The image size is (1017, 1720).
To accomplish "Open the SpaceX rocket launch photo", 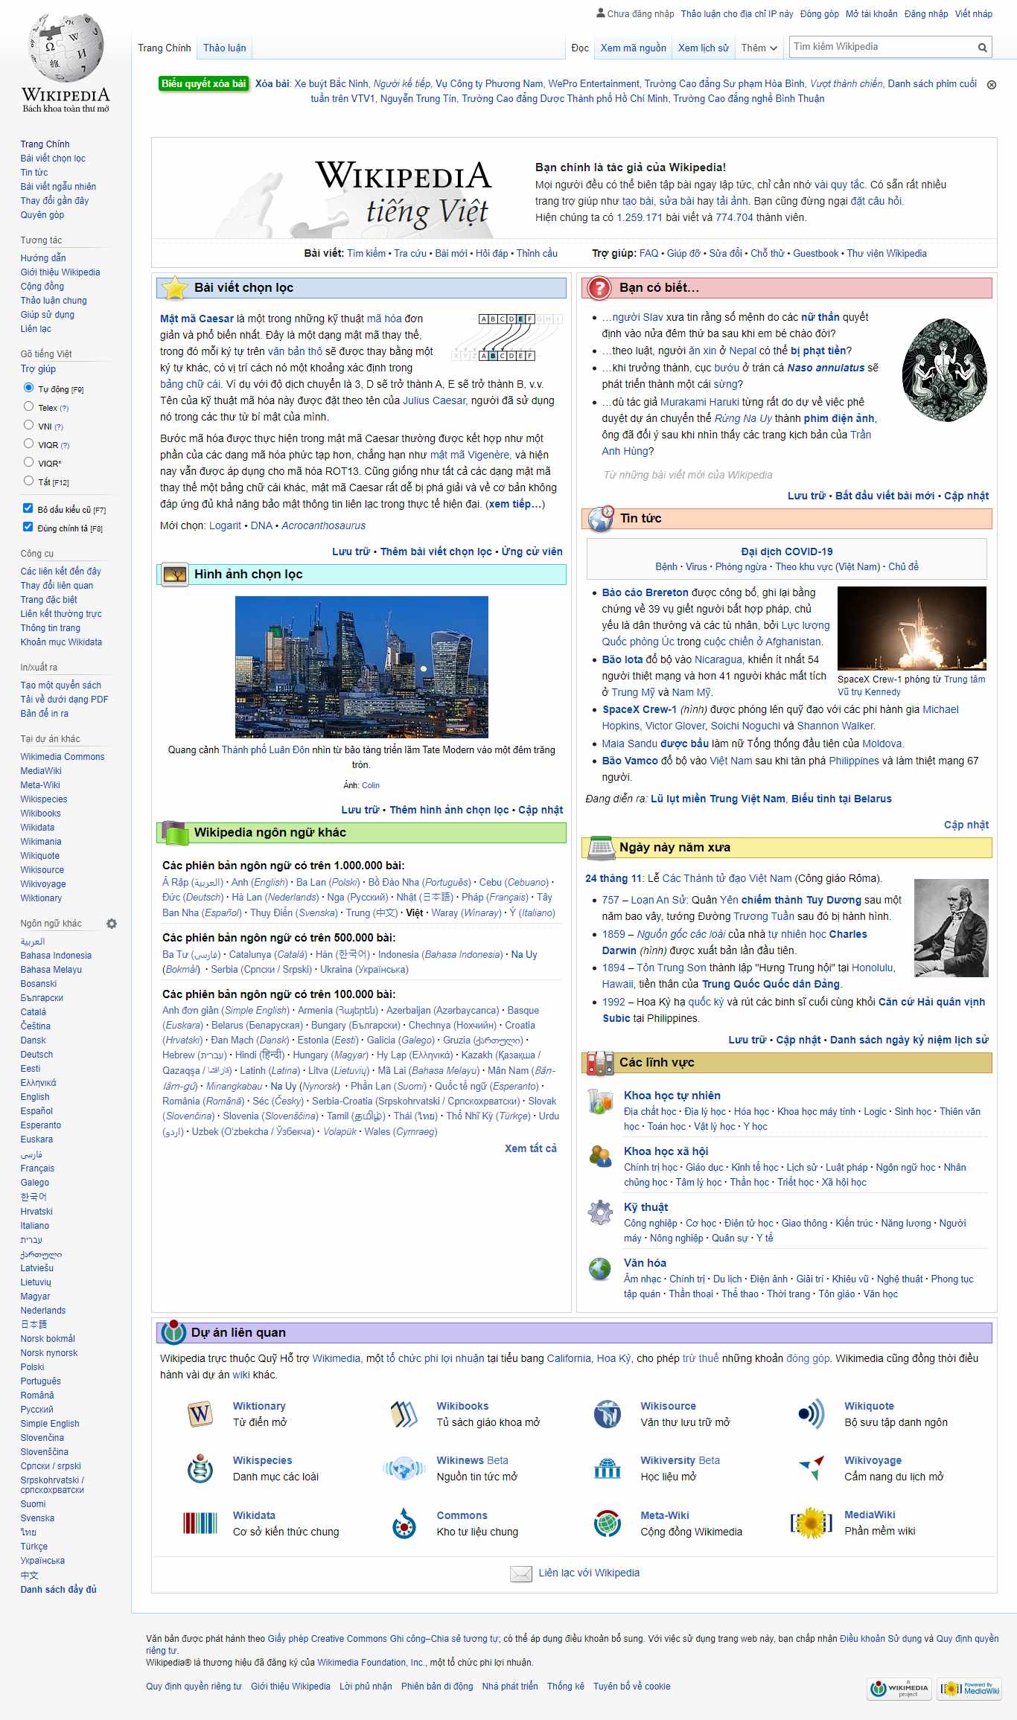I will click(912, 628).
